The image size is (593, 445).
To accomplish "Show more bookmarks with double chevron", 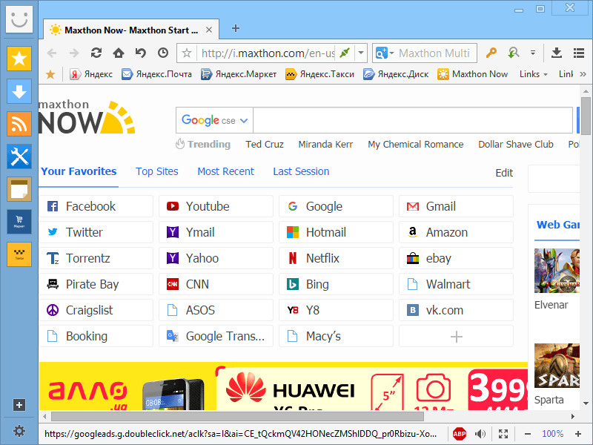I will [583, 74].
